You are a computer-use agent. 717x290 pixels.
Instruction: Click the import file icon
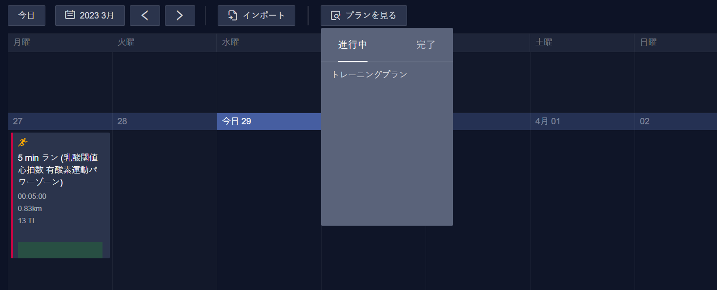point(233,16)
